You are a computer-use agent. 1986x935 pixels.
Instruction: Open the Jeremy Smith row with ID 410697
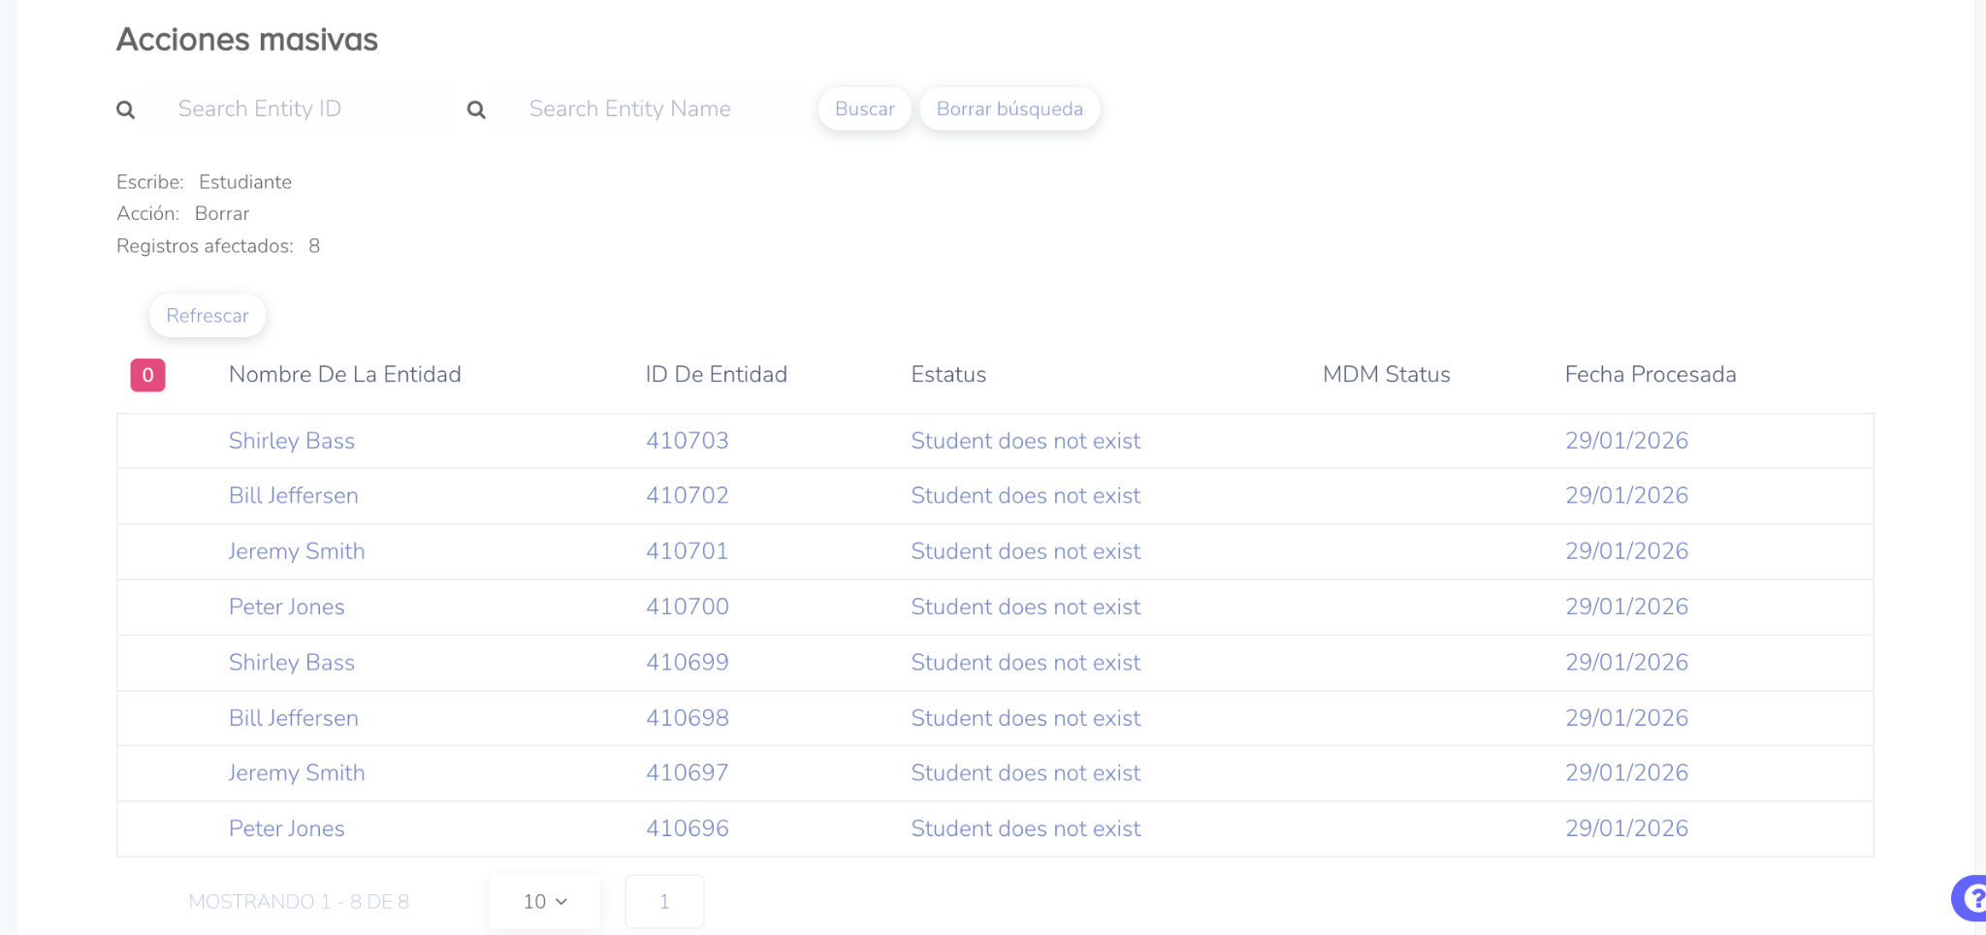tap(296, 773)
